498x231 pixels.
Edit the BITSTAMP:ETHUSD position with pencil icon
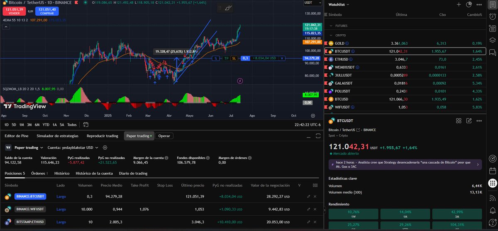point(308,222)
